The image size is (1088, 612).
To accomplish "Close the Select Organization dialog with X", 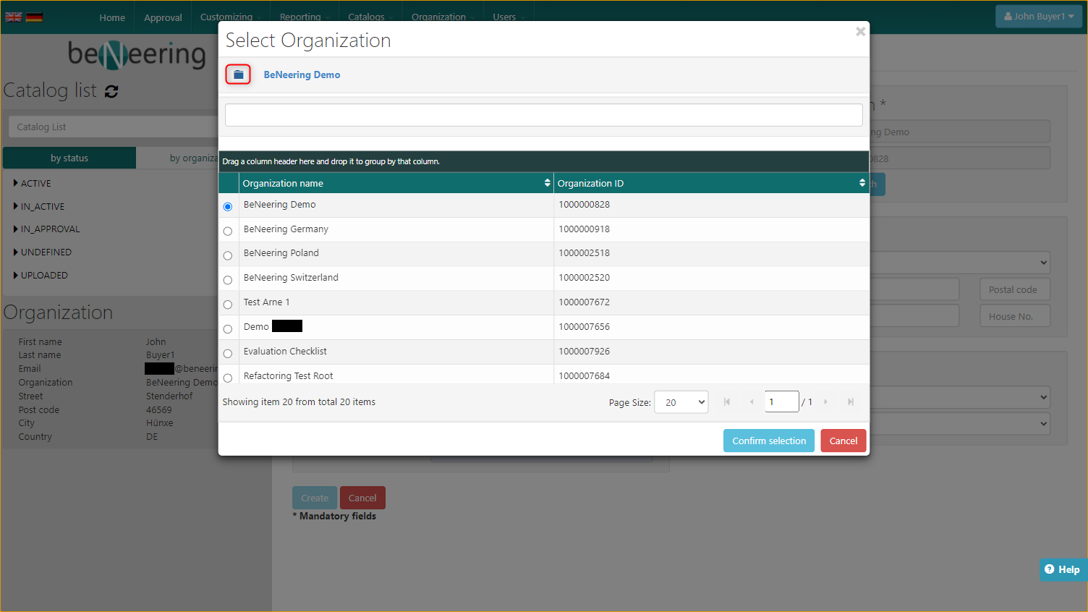I will pos(860,32).
